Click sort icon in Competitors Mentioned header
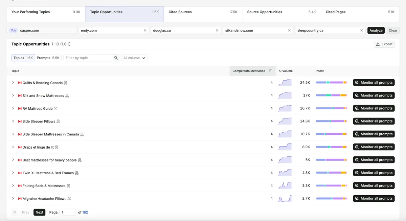 pyautogui.click(x=271, y=71)
